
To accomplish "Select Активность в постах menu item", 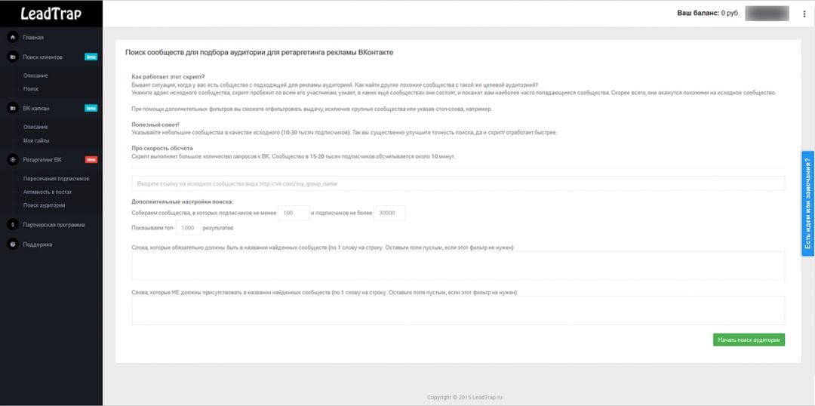I will 48,192.
